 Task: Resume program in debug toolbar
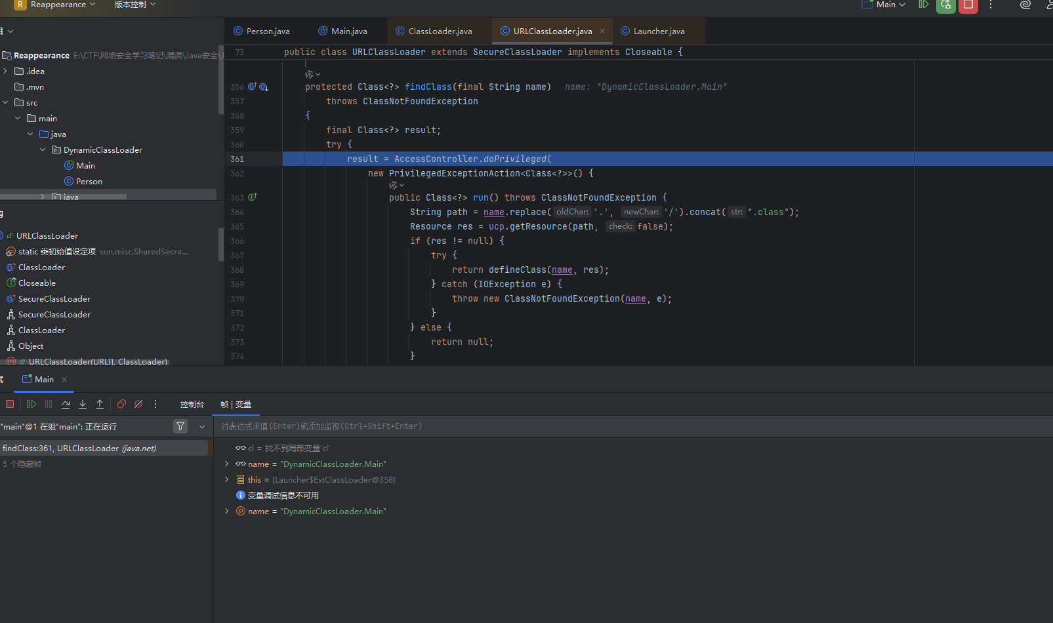31,405
